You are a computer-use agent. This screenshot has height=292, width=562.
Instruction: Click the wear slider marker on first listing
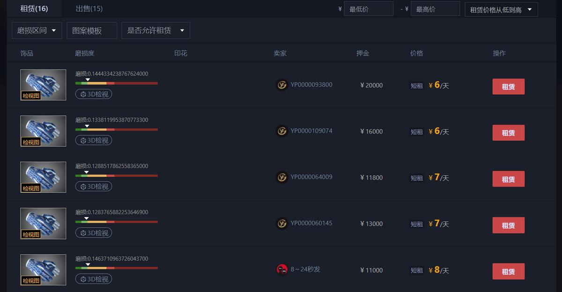coord(87,80)
